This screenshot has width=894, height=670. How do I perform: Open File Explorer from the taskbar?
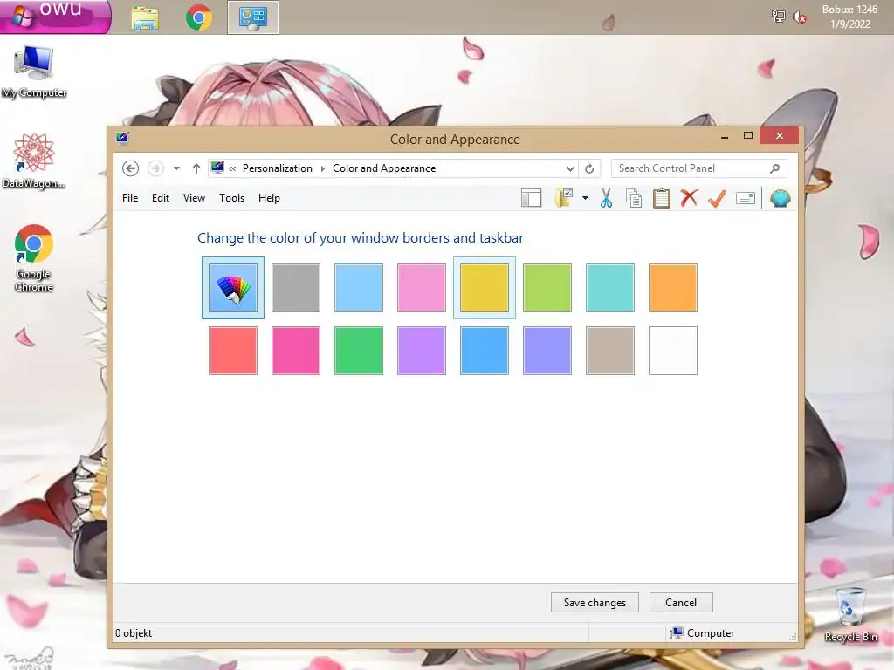tap(145, 18)
